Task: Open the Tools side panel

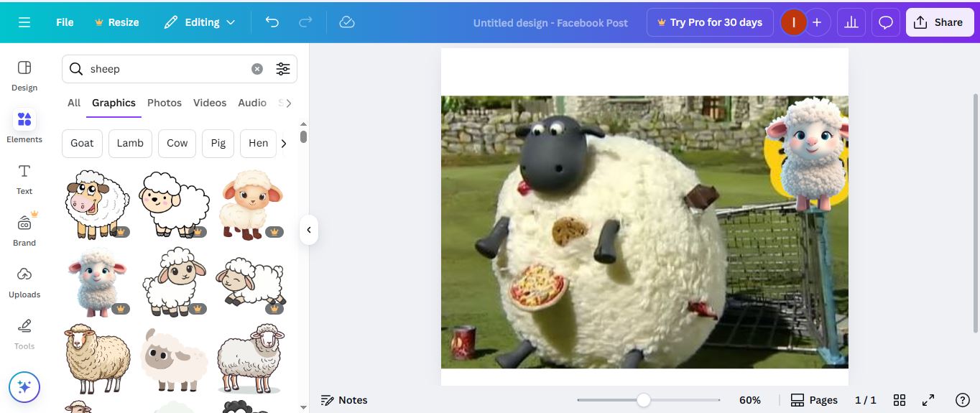Action: [x=24, y=334]
